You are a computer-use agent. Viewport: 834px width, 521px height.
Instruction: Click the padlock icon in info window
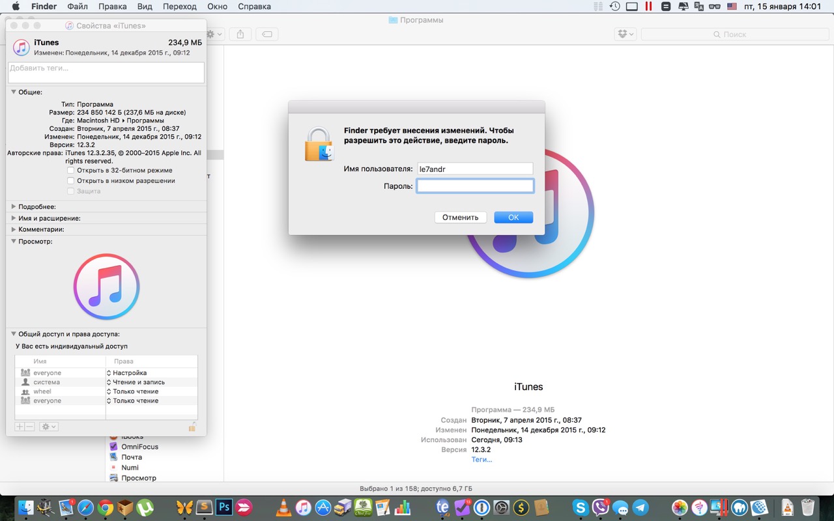pyautogui.click(x=192, y=427)
